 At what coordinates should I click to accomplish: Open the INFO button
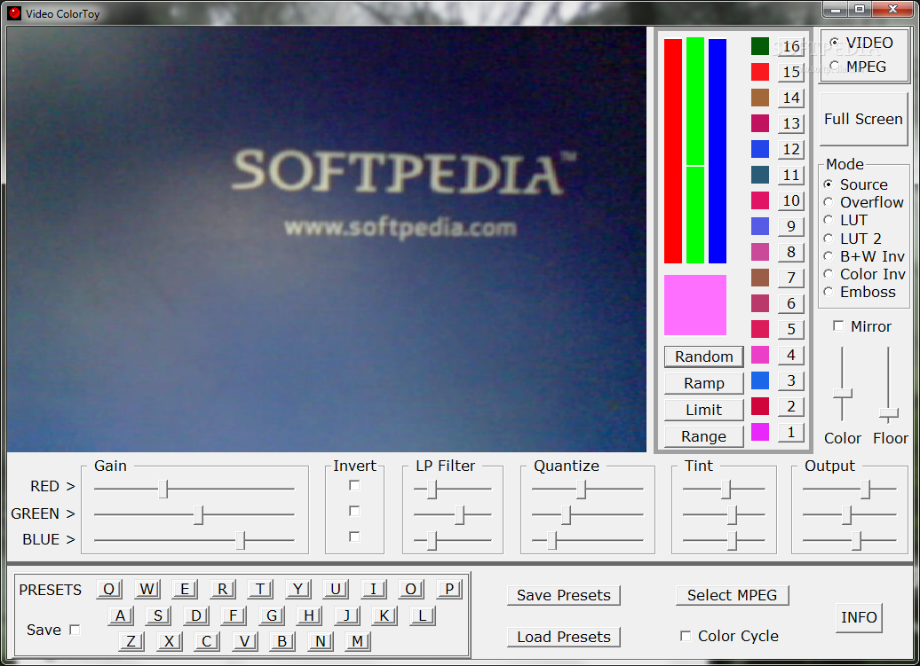(859, 617)
